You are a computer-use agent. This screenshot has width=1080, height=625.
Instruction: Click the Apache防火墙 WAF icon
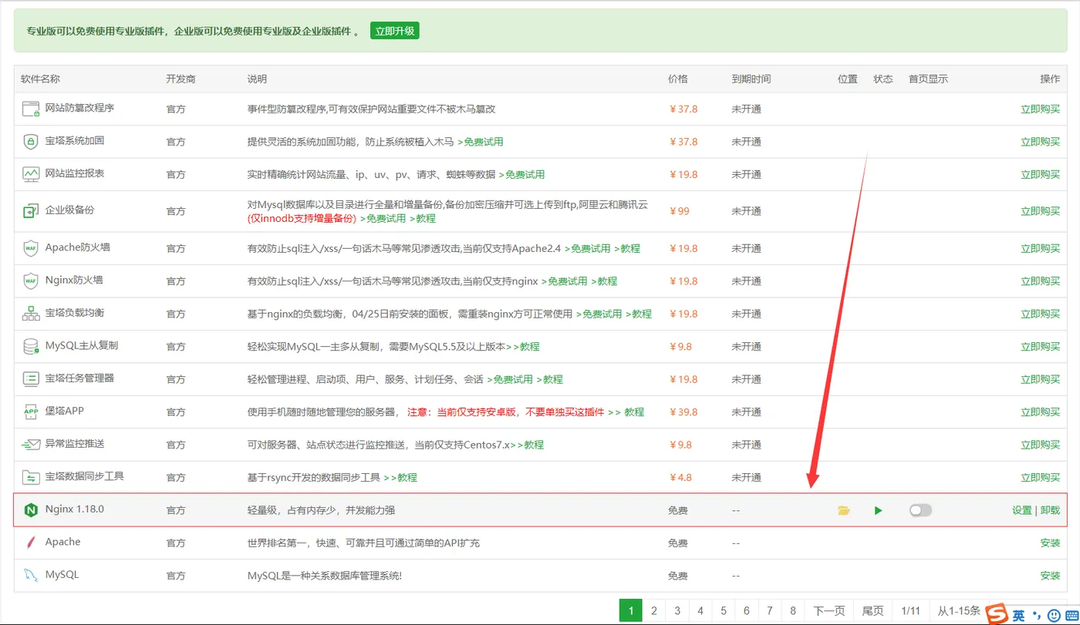31,248
